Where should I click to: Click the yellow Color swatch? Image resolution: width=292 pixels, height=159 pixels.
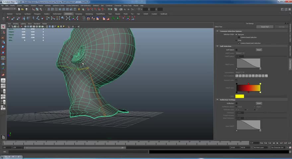tap(240, 96)
